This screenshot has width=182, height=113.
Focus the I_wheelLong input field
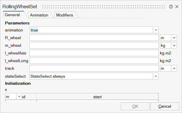(x=94, y=61)
